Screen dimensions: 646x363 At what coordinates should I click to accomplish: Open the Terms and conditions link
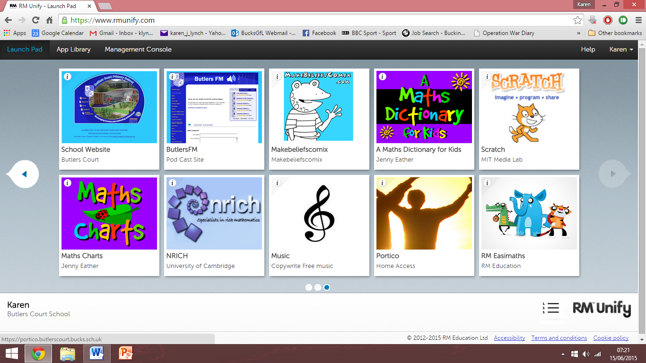tap(559, 338)
